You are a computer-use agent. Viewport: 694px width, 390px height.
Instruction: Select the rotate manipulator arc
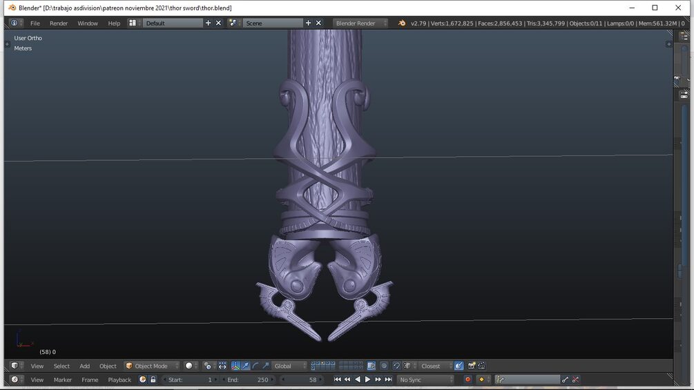pyautogui.click(x=256, y=366)
